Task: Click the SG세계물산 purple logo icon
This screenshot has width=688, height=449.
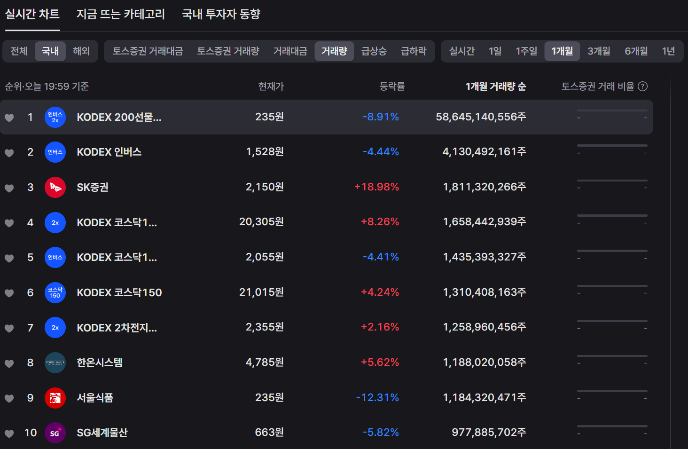Action: [x=55, y=433]
